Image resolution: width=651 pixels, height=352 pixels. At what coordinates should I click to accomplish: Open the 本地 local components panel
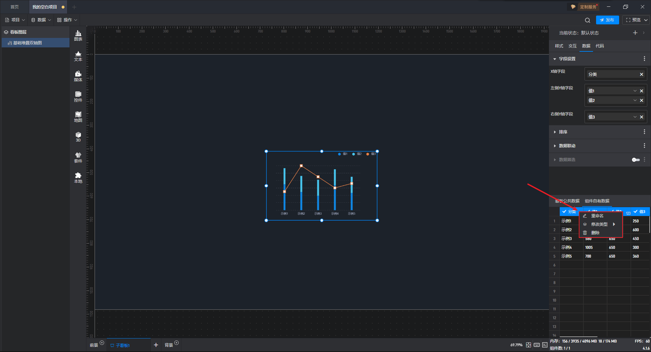[x=78, y=178]
